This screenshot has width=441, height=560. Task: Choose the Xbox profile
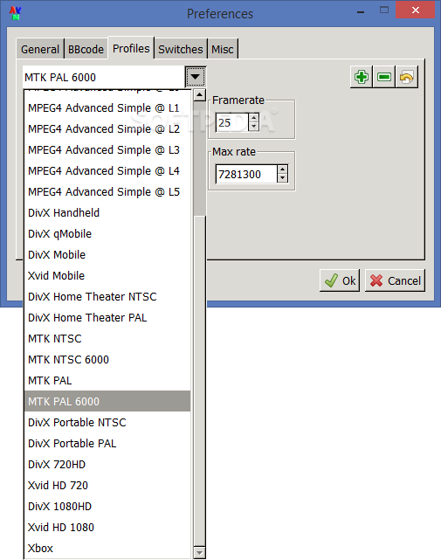pos(107,549)
